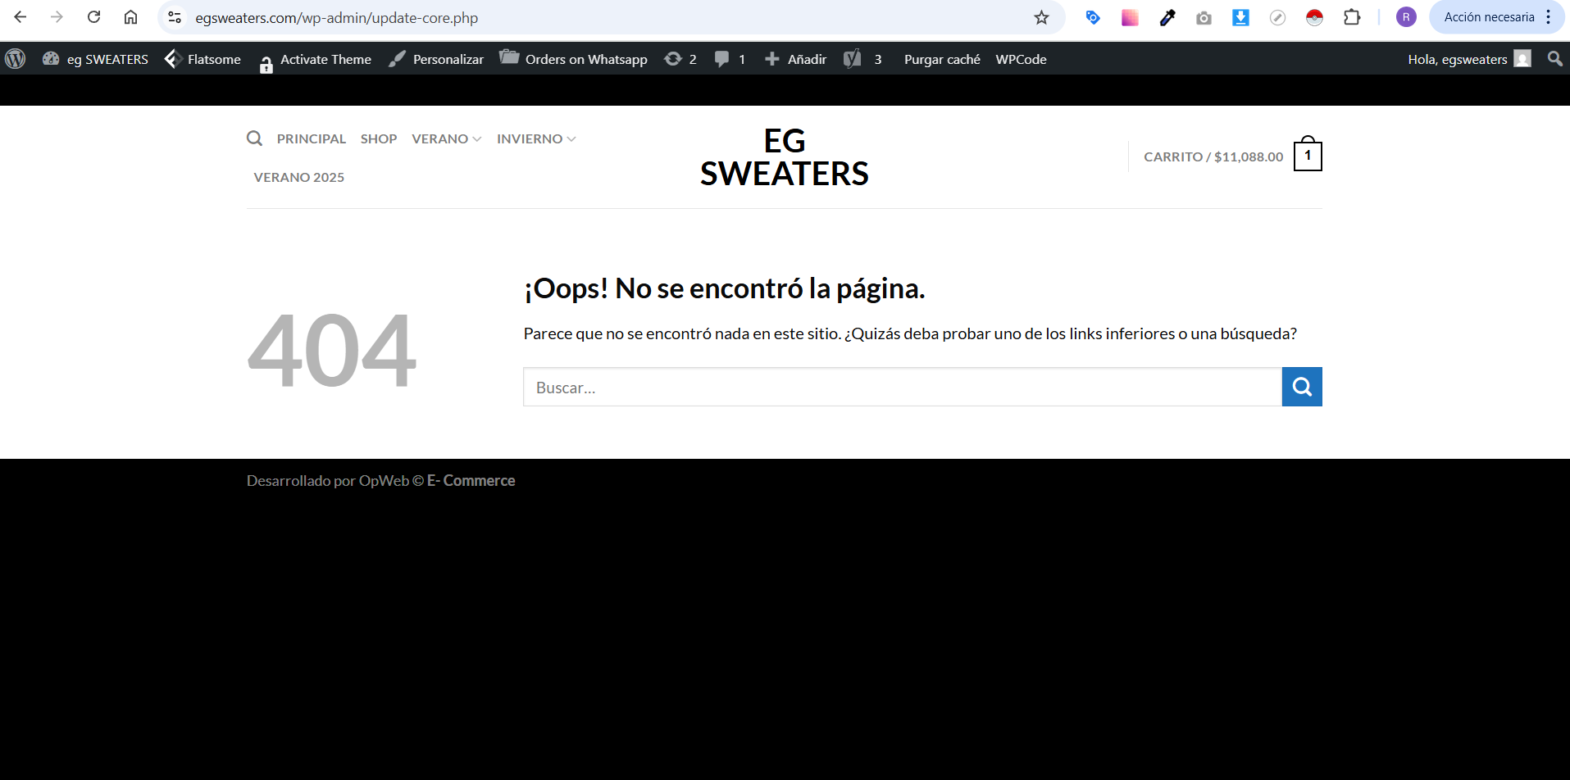The image size is (1570, 780).
Task: Open the PRINCIPAL menu item
Action: click(x=312, y=138)
